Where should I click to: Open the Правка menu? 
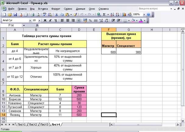click(22, 9)
